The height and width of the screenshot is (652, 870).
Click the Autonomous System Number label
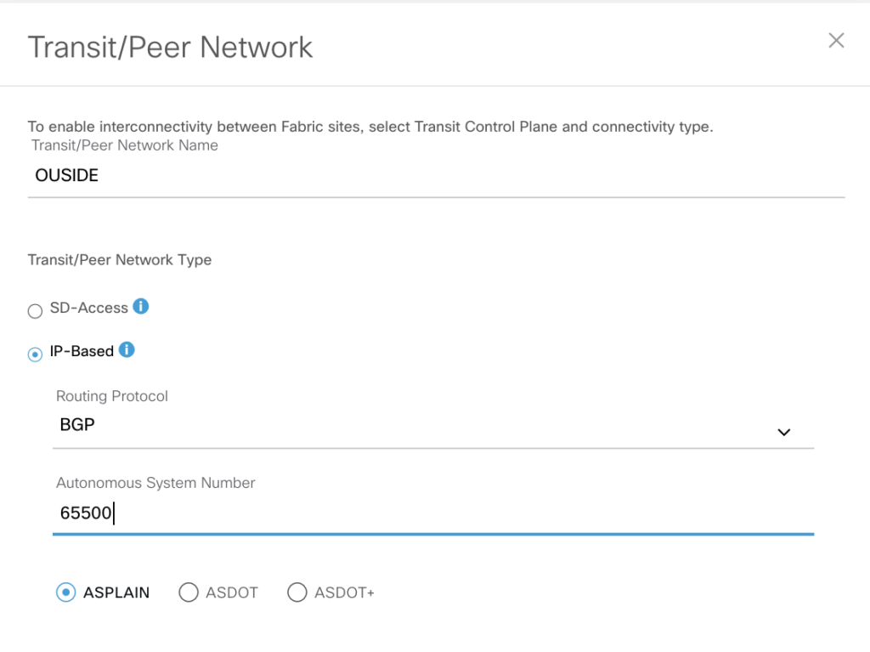155,483
